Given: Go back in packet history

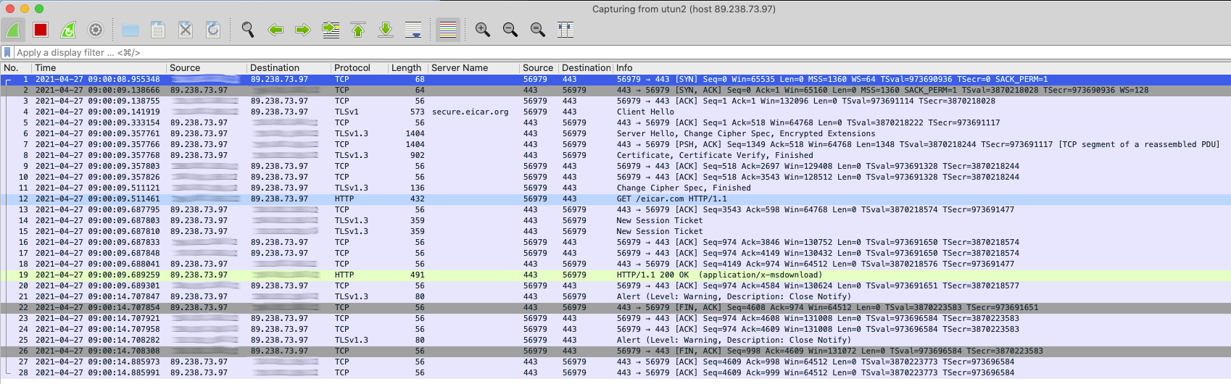Looking at the screenshot, I should pos(275,30).
